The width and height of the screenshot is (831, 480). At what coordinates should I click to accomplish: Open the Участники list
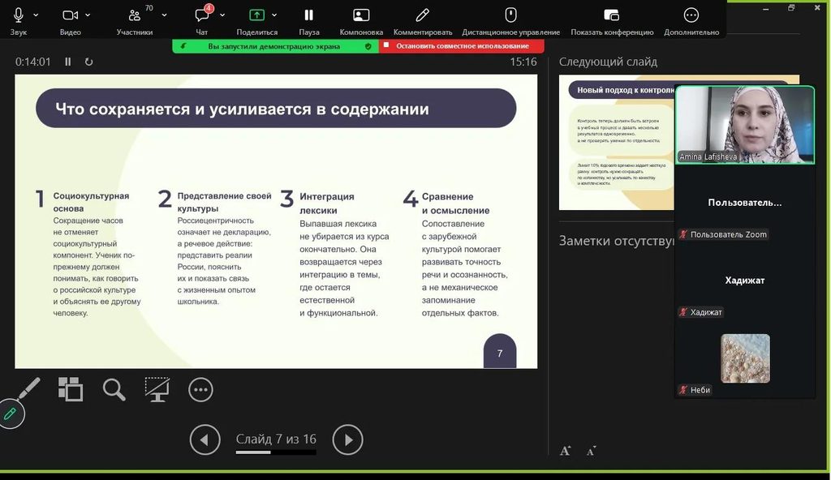click(135, 15)
